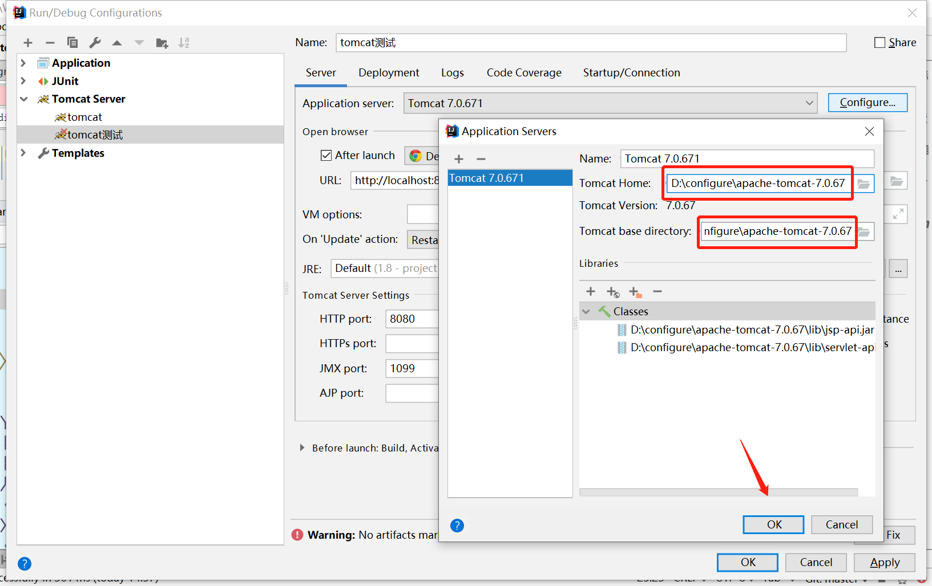
Task: Copy configuration icon in left toolbar
Action: [72, 43]
